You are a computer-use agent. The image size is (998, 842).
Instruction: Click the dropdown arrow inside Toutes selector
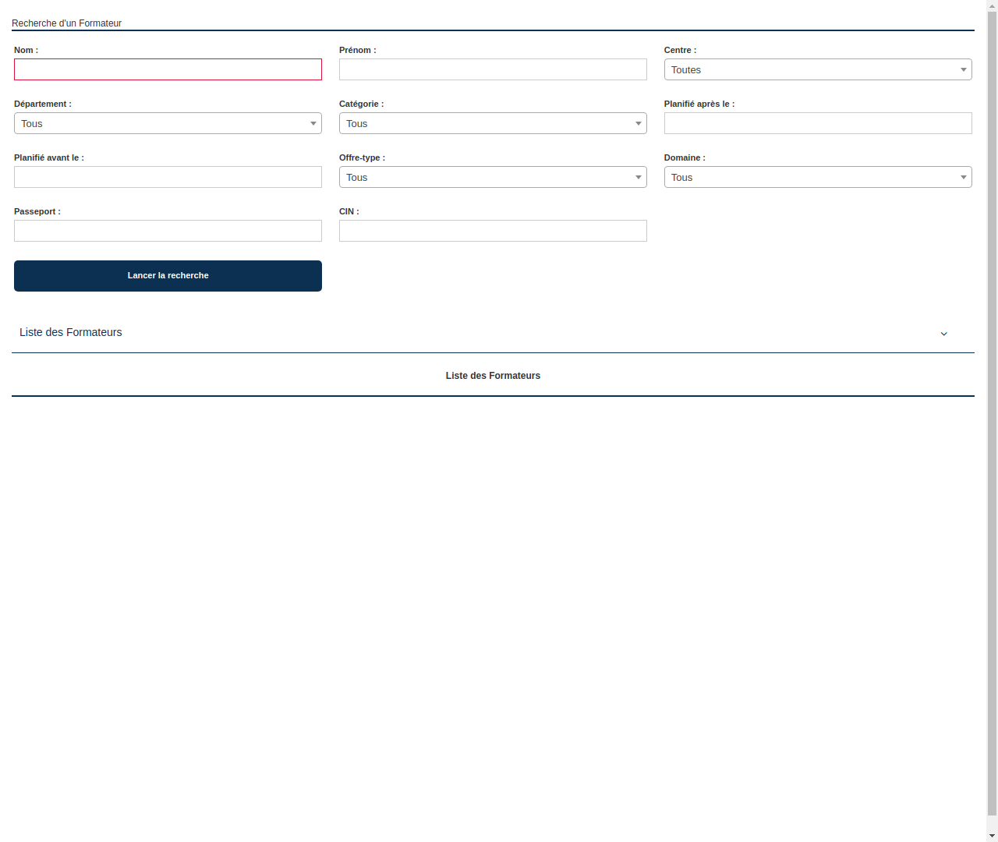[962, 69]
